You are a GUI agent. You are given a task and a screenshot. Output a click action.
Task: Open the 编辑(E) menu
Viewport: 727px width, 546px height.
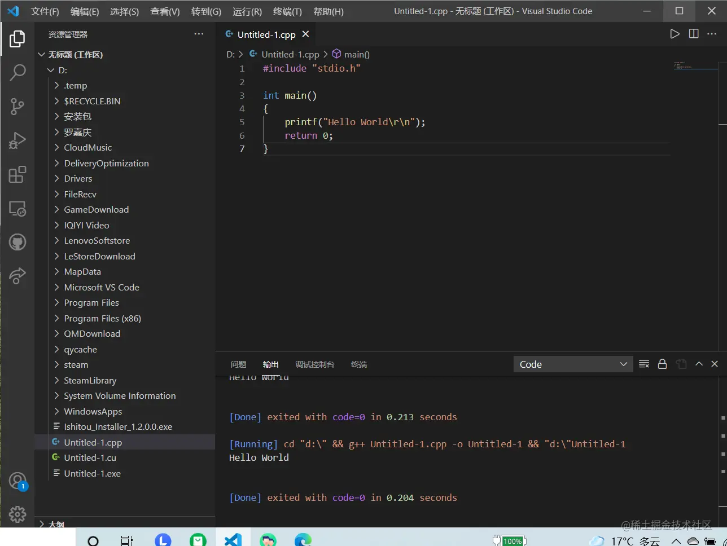(x=85, y=11)
